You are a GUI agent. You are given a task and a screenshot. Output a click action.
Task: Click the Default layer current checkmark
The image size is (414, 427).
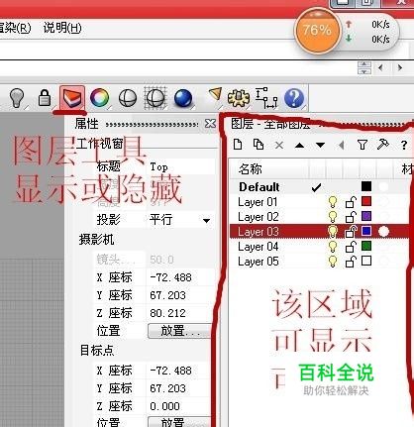click(316, 187)
